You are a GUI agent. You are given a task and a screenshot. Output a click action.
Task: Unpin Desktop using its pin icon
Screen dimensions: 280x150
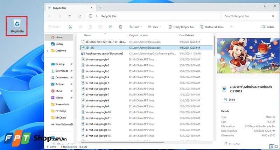(x=71, y=64)
